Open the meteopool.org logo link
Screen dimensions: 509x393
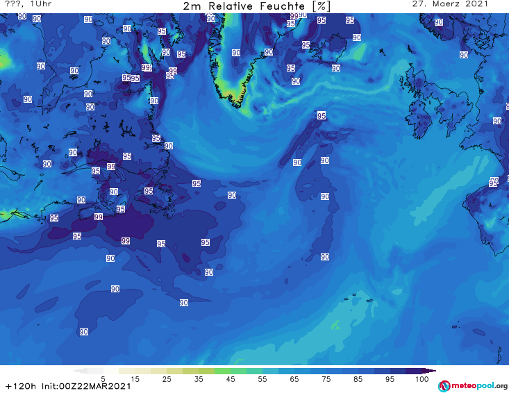point(472,386)
